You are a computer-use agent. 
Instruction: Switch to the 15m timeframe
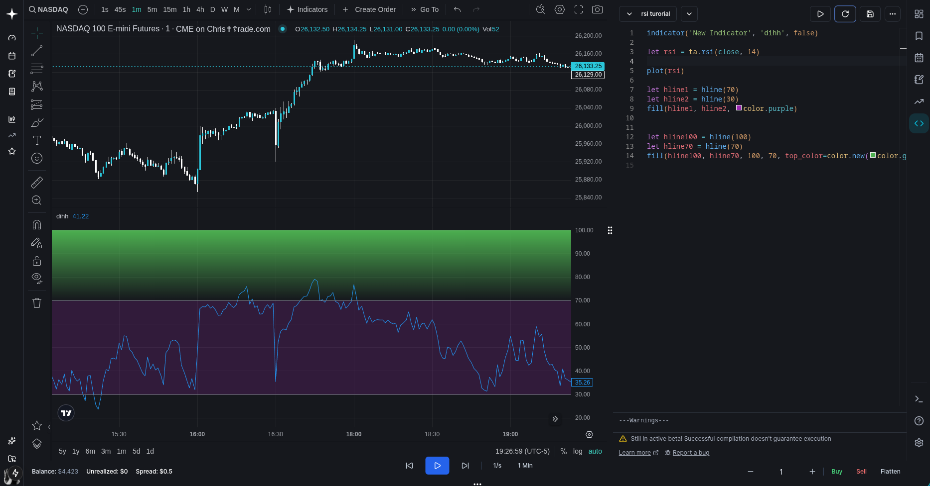point(169,9)
